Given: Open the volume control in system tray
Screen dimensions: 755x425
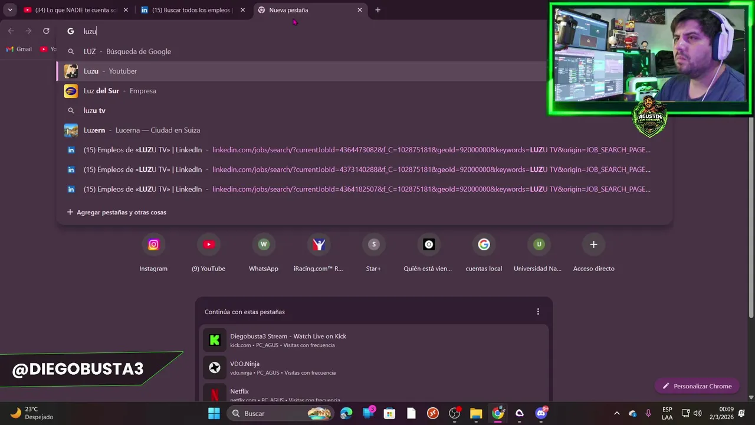Looking at the screenshot, I should 698,413.
